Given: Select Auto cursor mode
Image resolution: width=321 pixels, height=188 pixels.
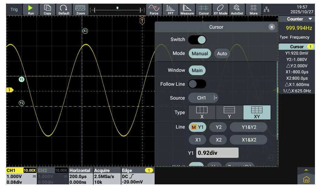Looking at the screenshot, I should click(x=222, y=53).
